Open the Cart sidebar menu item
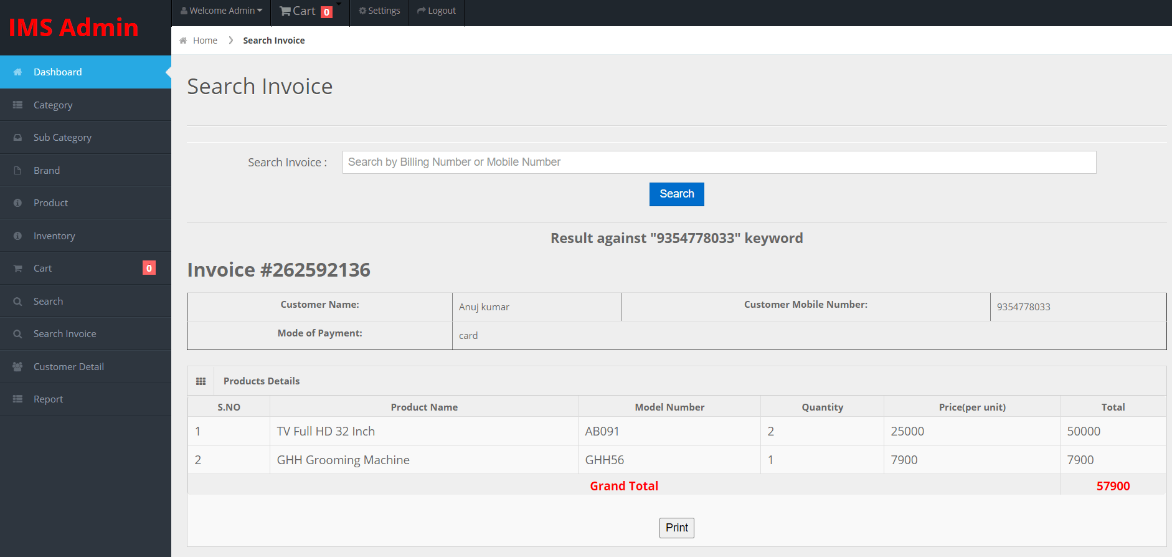This screenshot has height=557, width=1172. coord(85,269)
